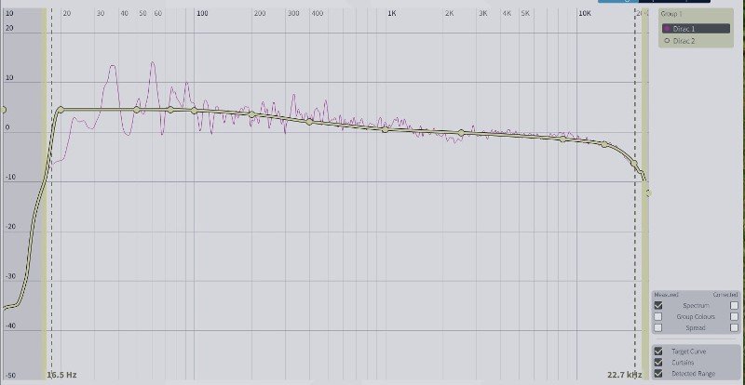Screen dimensions: 745x385
Task: Select target curve point just above 10K
Action: tap(604, 144)
